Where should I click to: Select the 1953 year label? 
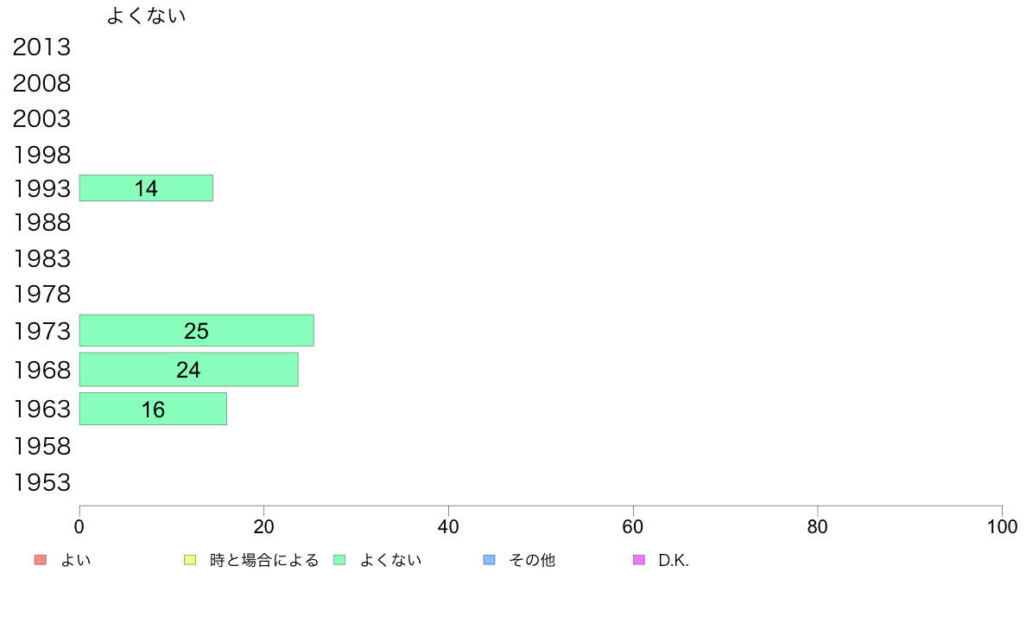pyautogui.click(x=41, y=482)
